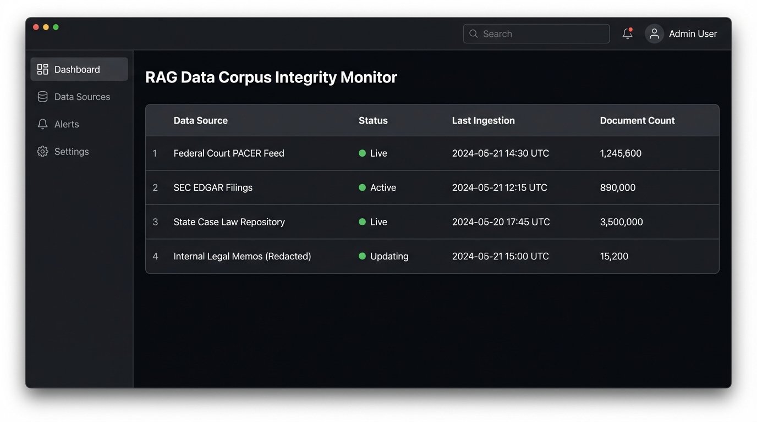Sort by the Document Count column header

tap(637, 120)
